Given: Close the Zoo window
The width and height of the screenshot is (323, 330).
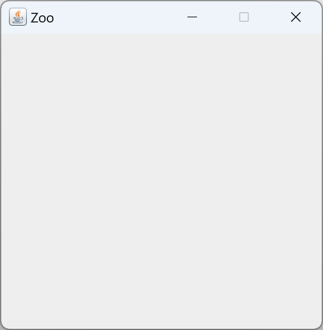Looking at the screenshot, I should [x=295, y=17].
